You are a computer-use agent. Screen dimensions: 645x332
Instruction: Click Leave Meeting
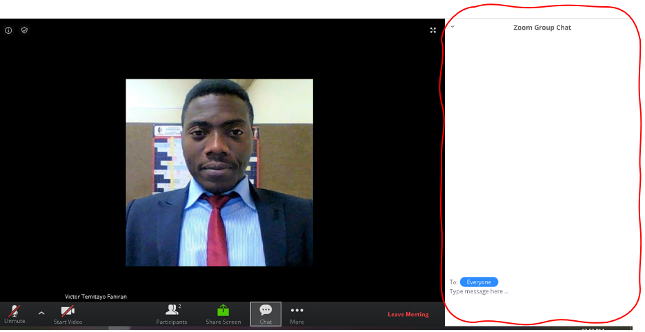point(408,315)
